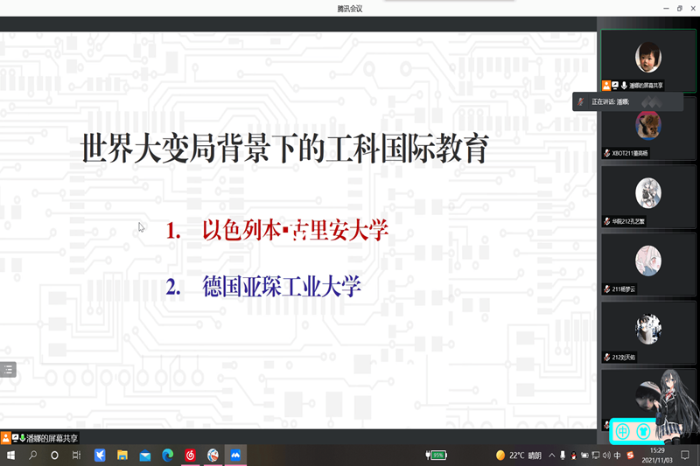Image resolution: width=700 pixels, height=466 pixels.
Task: Click presenter avatar in the top participant tile
Action: [x=647, y=57]
